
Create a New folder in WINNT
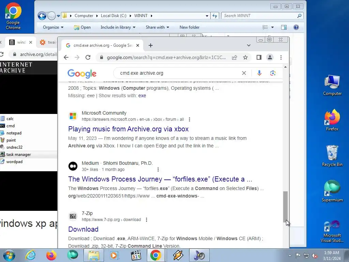(189, 27)
